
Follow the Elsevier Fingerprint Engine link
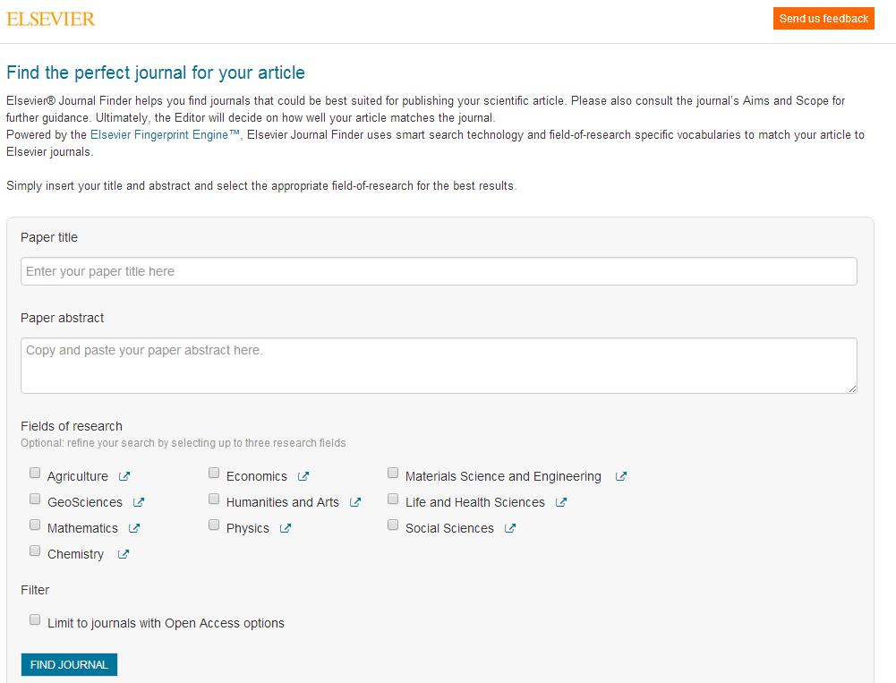coord(166,135)
